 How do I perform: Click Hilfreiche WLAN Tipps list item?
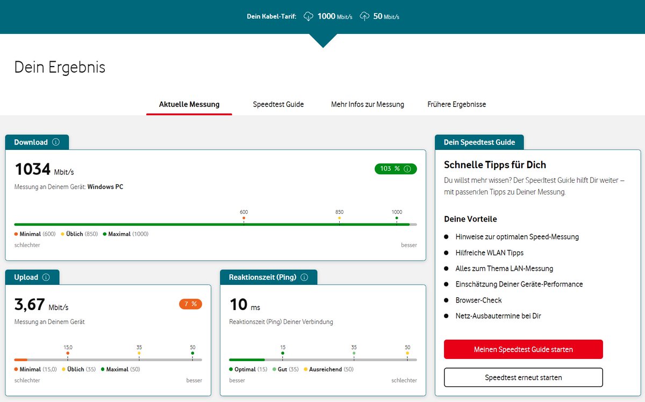tap(489, 253)
